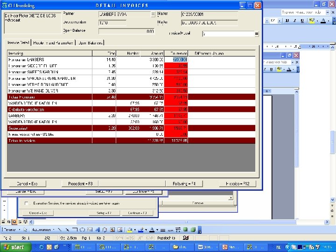Toggle Italic in the Word toolbar

(x=294, y=21)
